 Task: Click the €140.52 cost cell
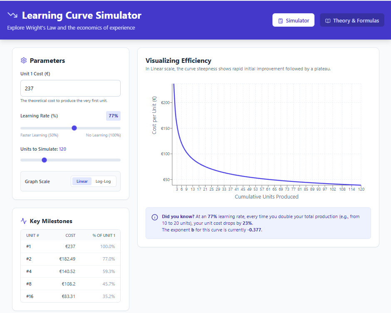[x=67, y=271]
